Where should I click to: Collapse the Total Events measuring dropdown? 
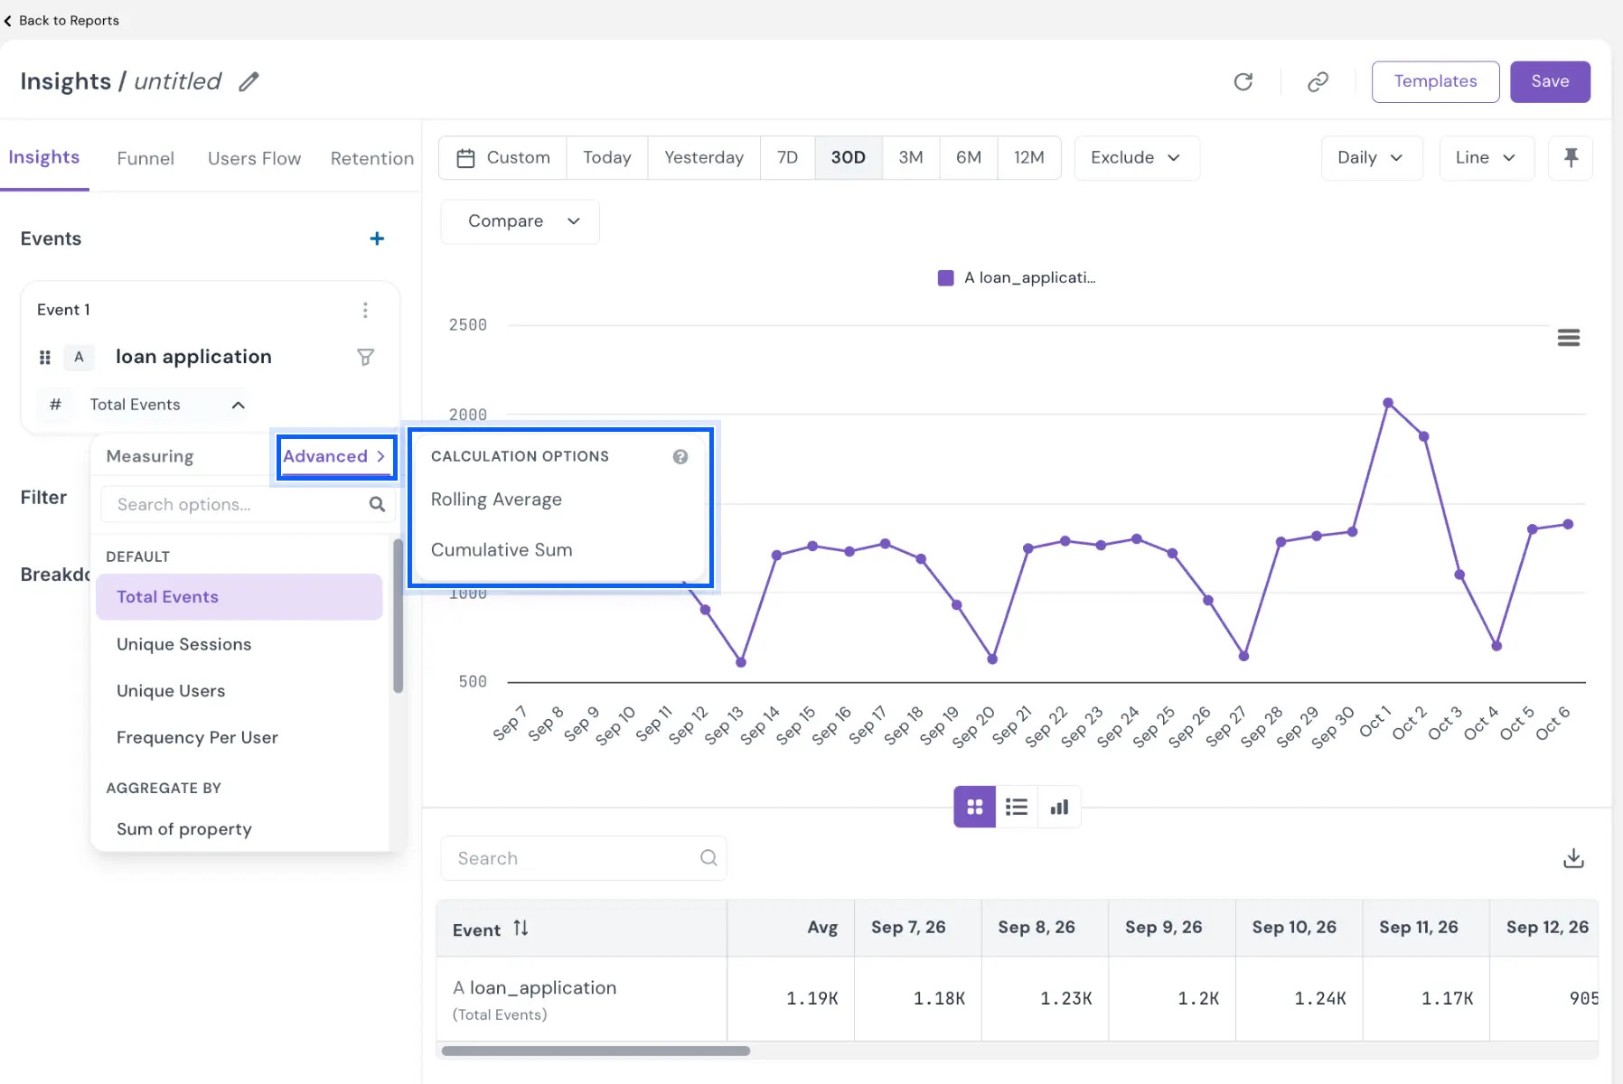[x=239, y=405]
